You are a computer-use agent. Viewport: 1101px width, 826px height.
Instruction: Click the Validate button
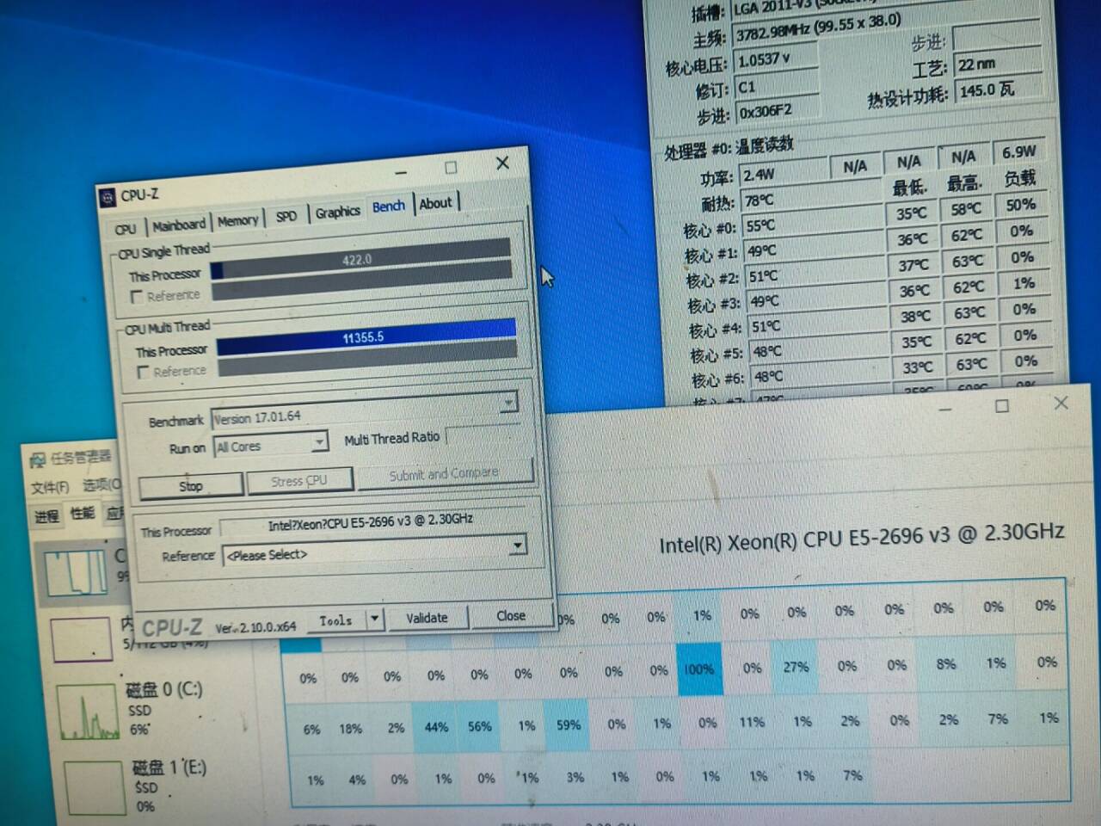pyautogui.click(x=427, y=618)
